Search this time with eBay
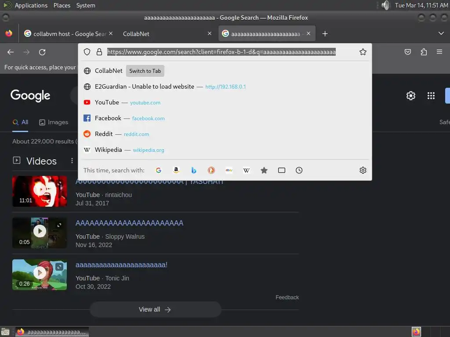 tap(229, 170)
